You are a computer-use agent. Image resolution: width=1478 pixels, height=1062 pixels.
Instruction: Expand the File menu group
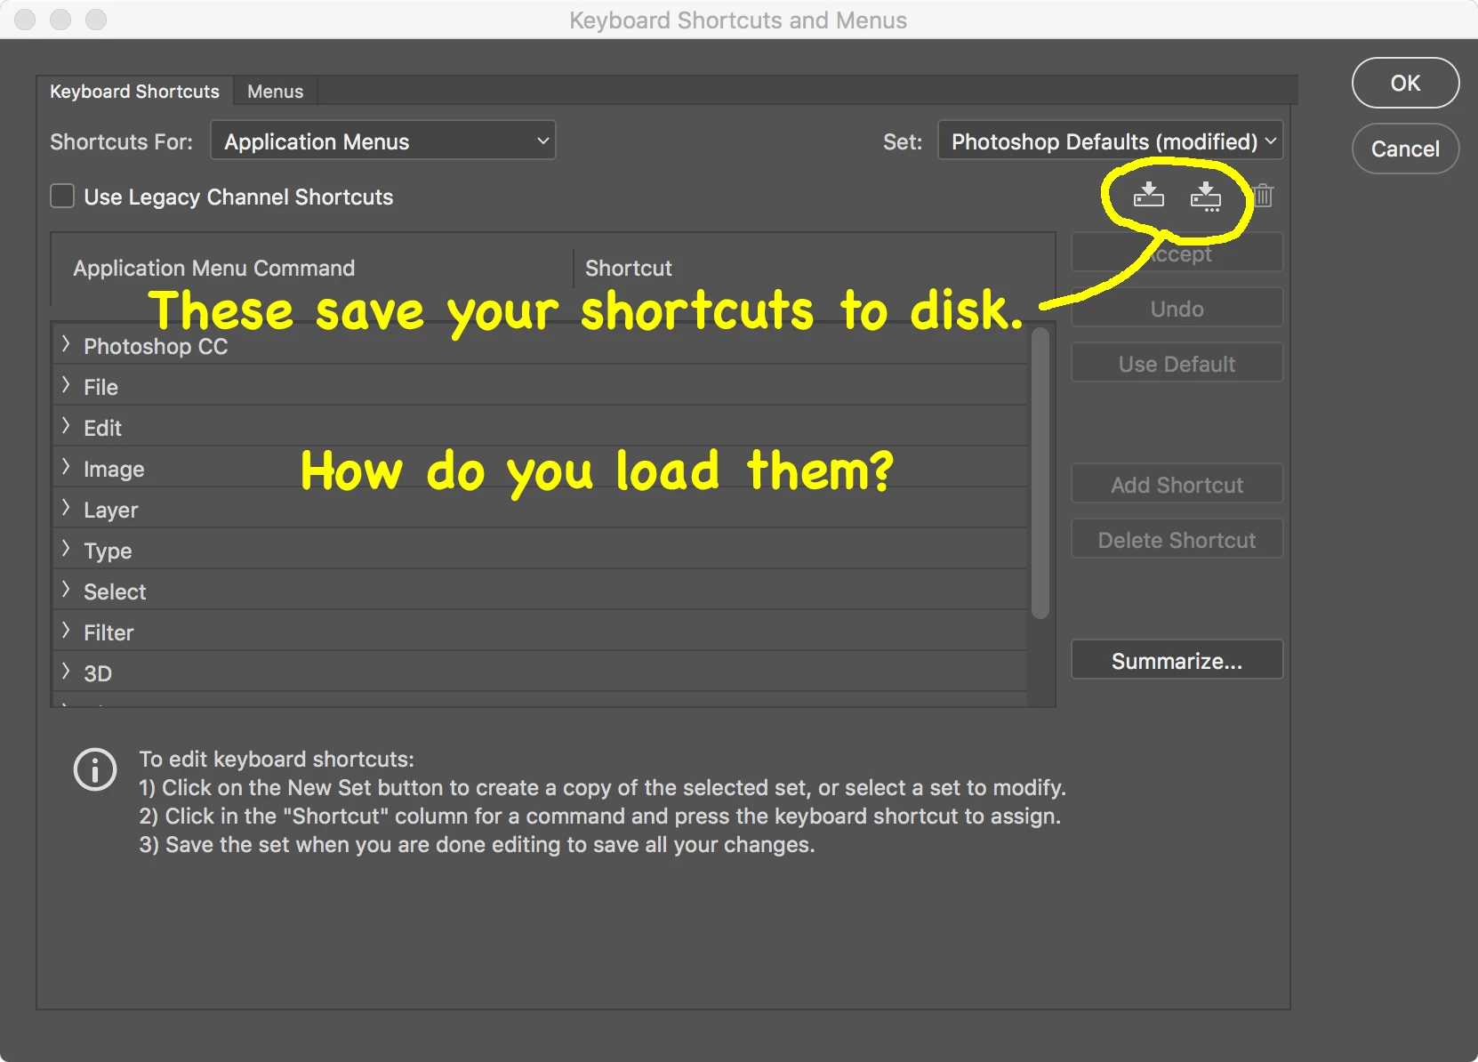(x=66, y=385)
